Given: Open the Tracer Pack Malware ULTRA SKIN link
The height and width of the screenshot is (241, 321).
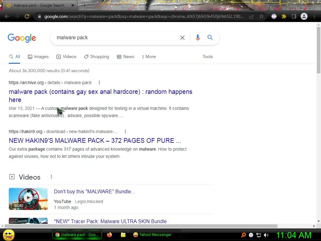Looking at the screenshot, I should point(110,221).
